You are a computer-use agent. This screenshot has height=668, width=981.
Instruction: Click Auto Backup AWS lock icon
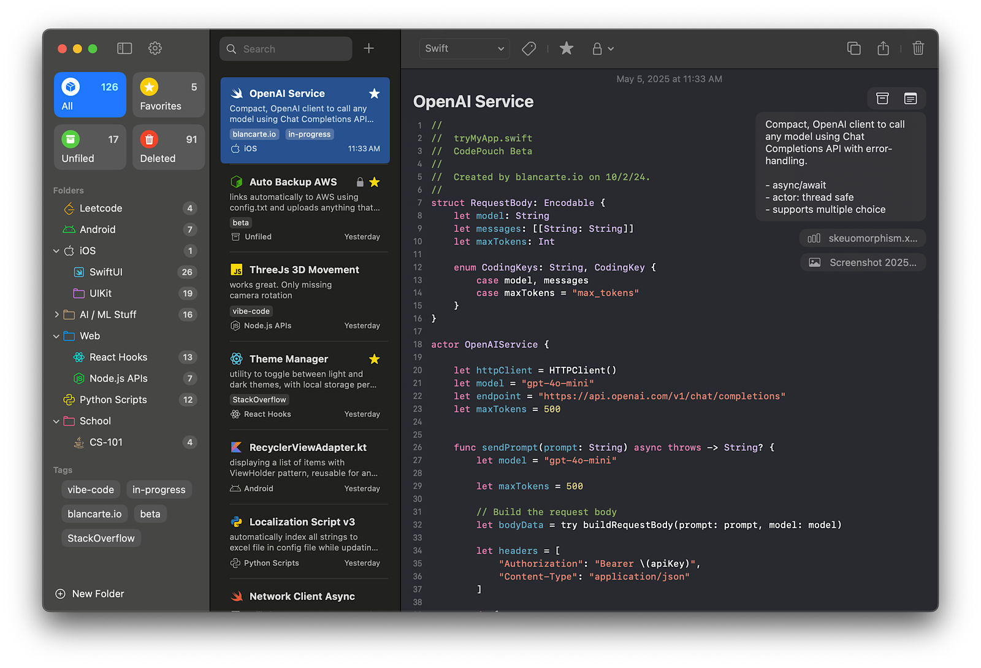[x=360, y=182]
